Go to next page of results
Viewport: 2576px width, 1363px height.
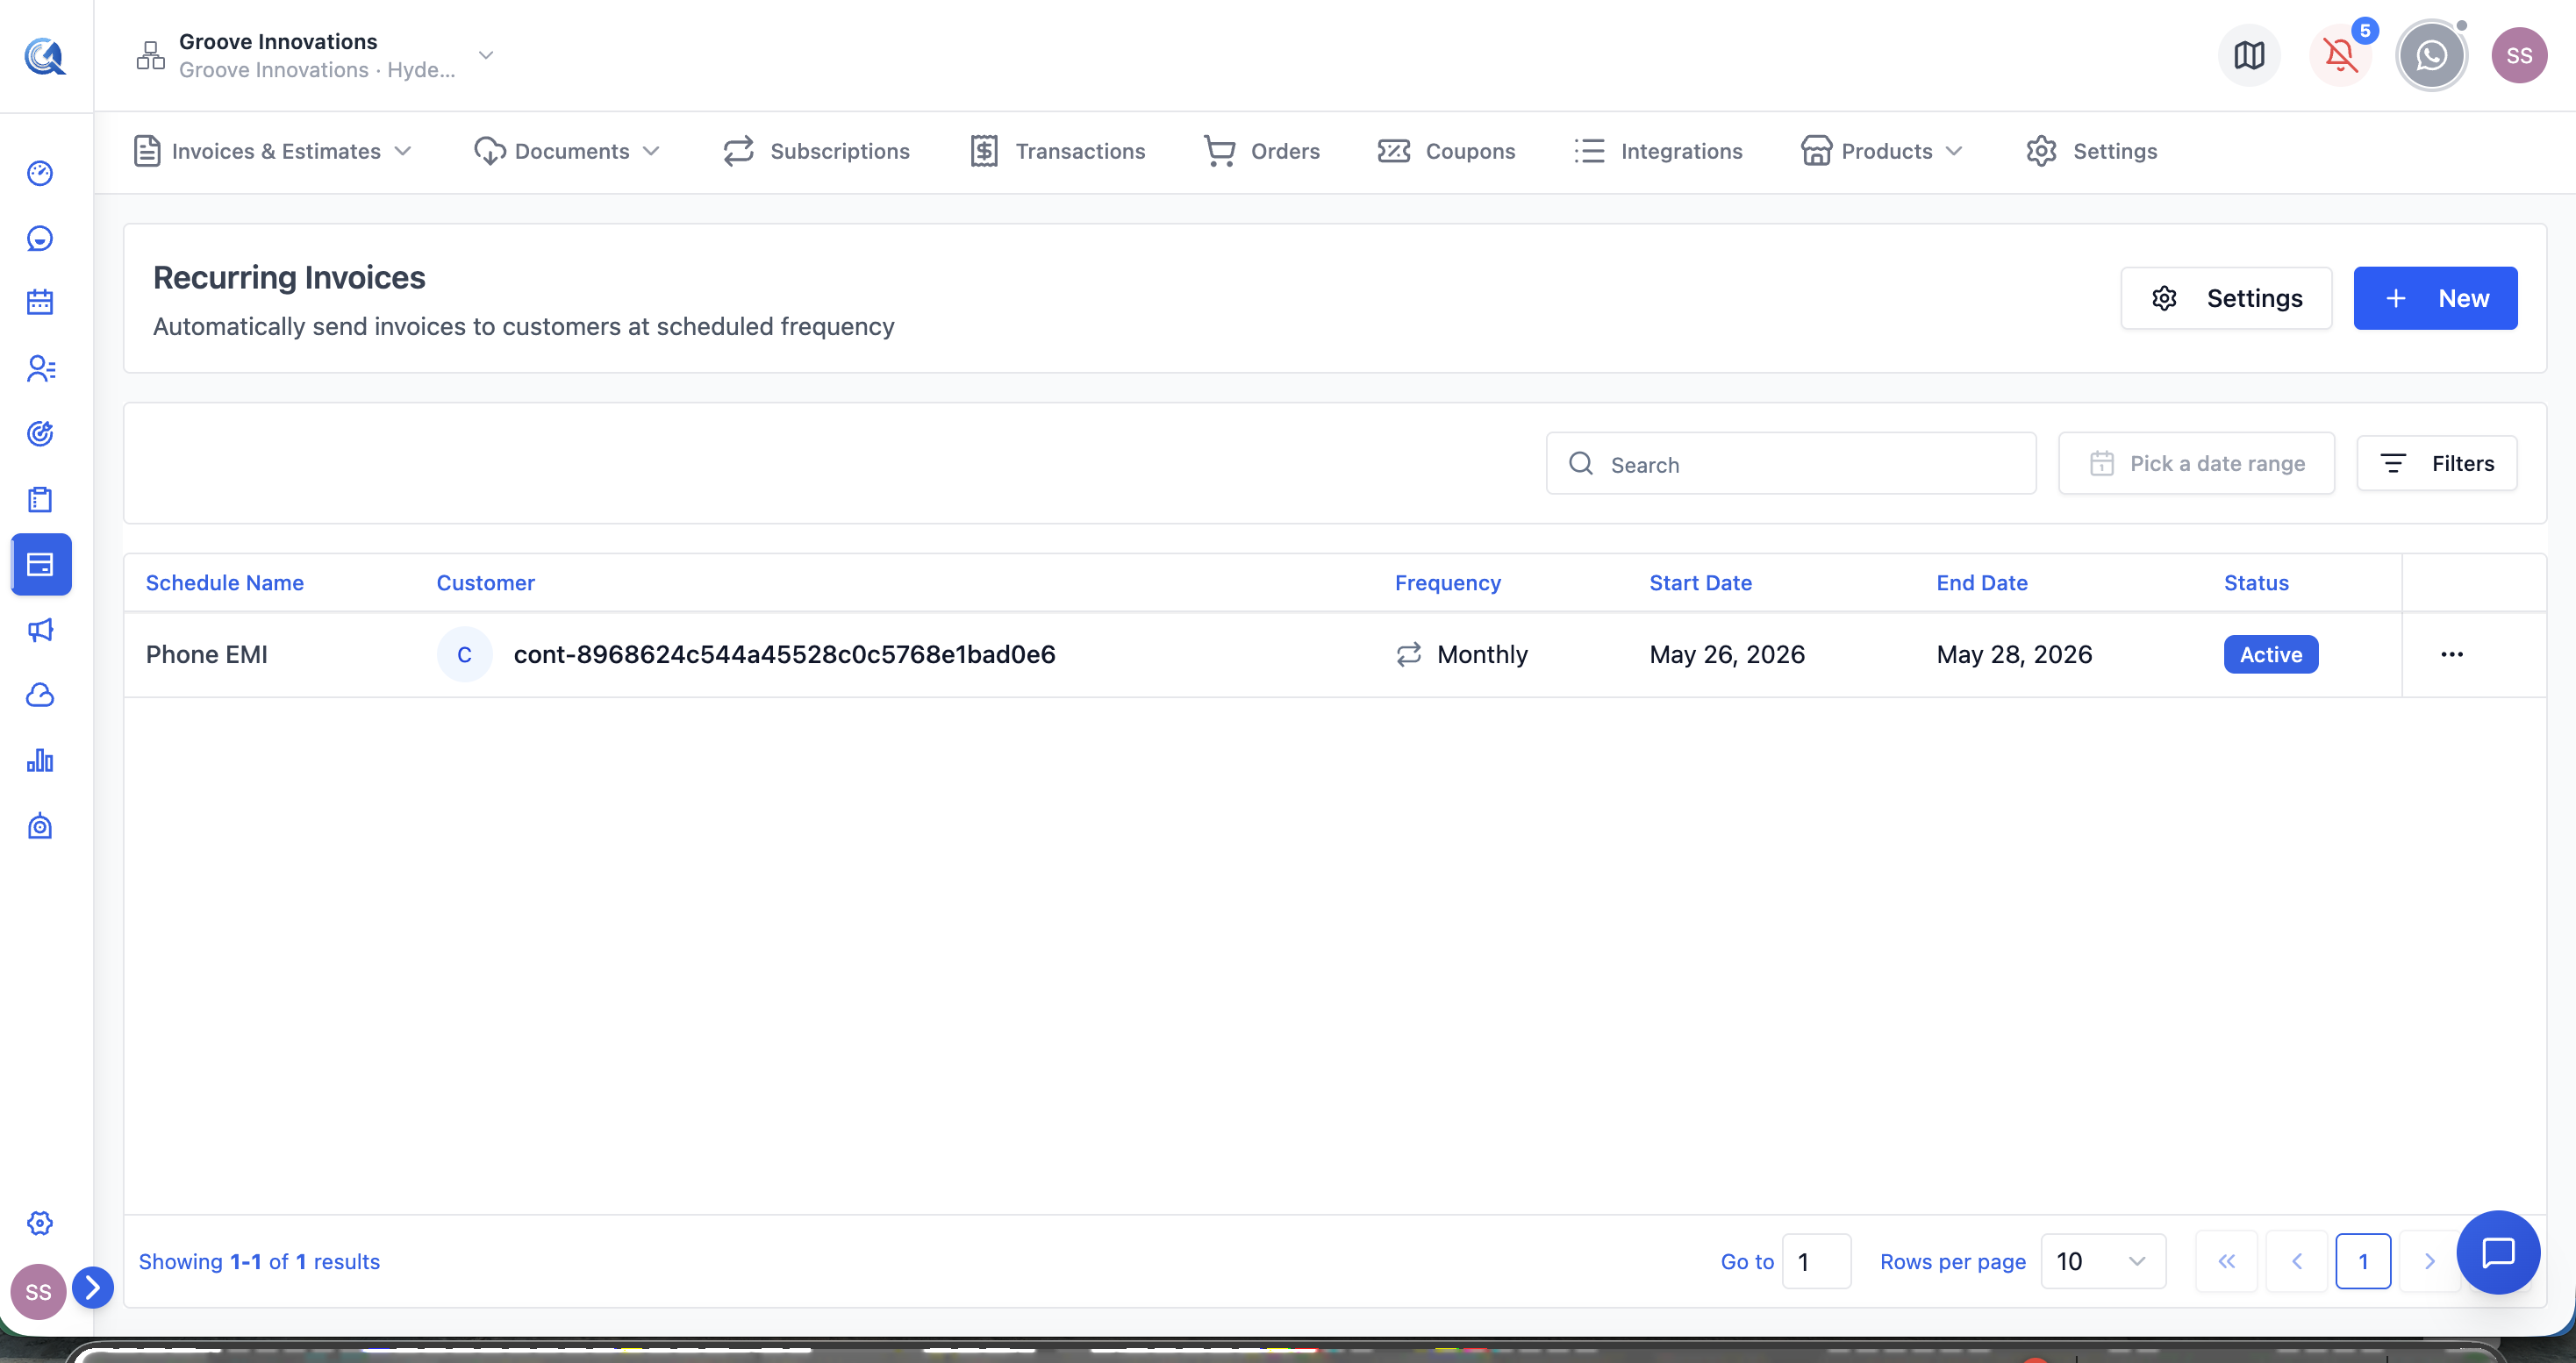click(2429, 1261)
